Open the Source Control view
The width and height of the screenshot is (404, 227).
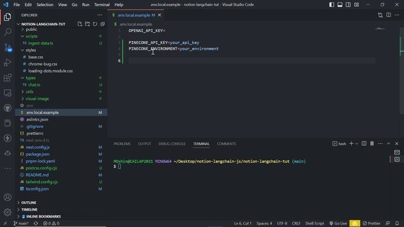[x=8, y=48]
